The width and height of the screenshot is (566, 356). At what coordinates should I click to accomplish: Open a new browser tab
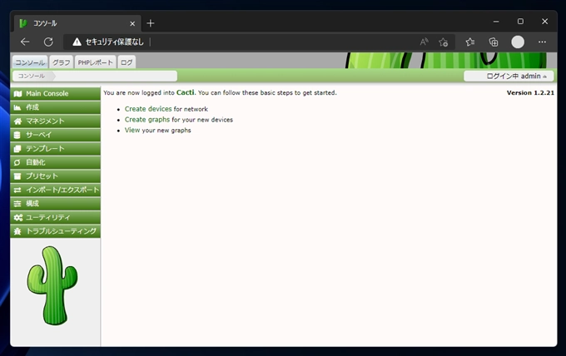(x=151, y=23)
